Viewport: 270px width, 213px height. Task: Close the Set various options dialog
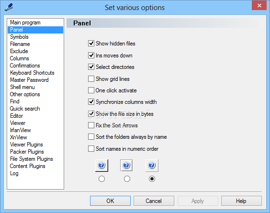tap(259, 6)
